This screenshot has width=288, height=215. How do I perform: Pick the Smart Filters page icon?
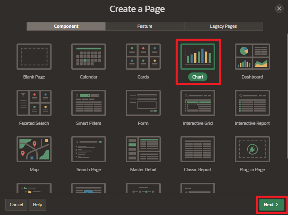pos(89,103)
